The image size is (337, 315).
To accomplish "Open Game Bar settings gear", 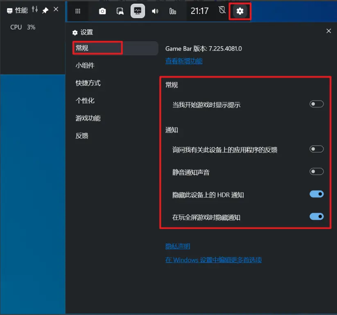I will [x=240, y=11].
